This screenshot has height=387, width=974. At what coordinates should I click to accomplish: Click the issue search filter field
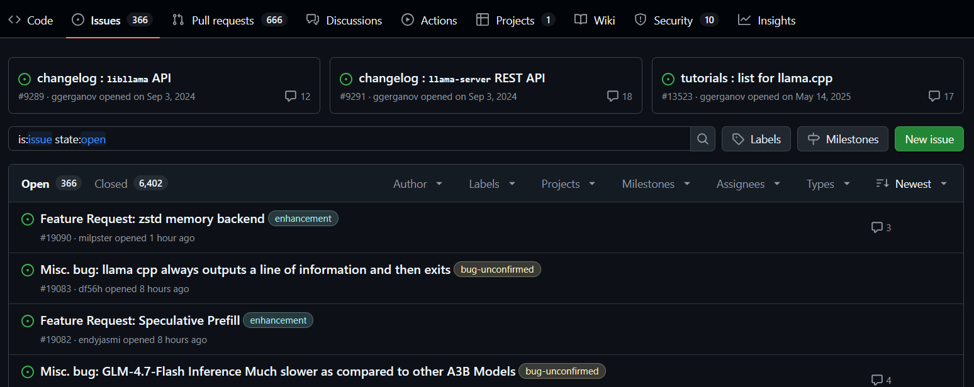pyautogui.click(x=349, y=139)
